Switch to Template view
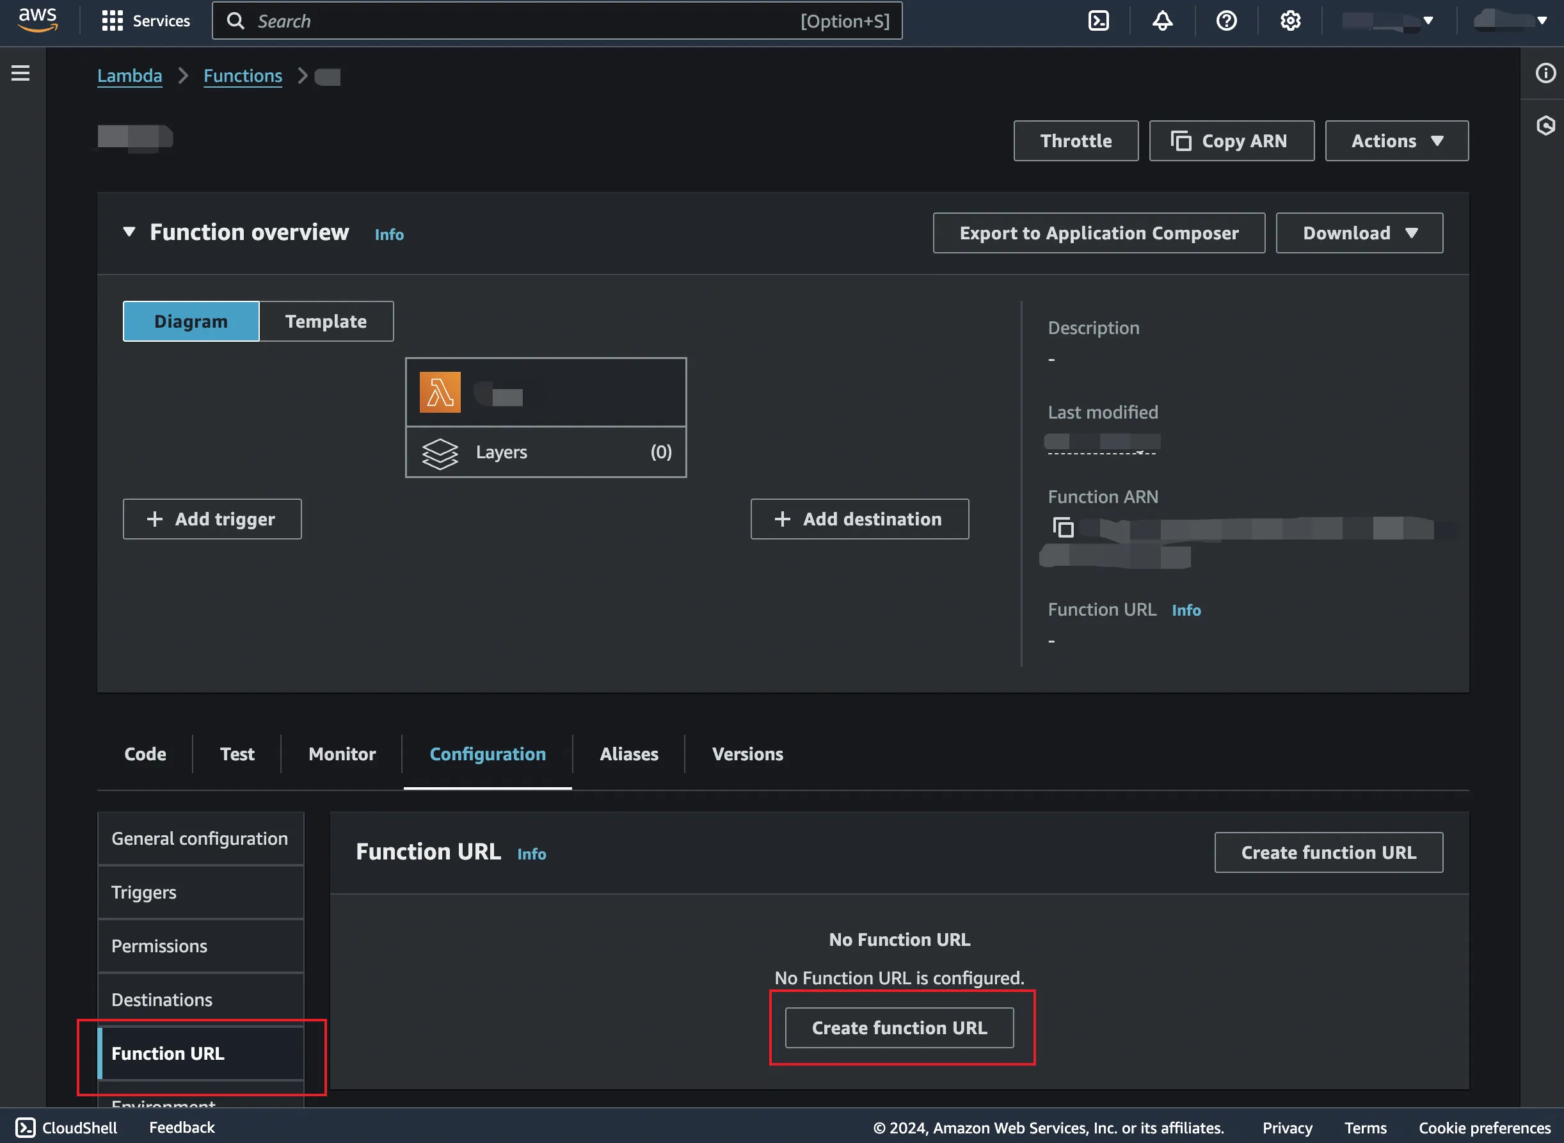Viewport: 1564px width, 1143px height. (326, 322)
